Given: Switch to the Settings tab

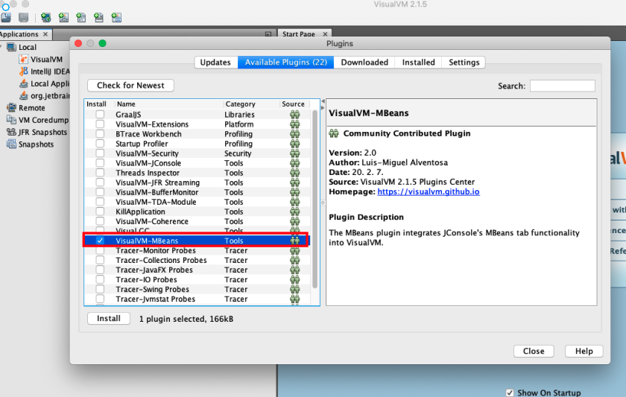Looking at the screenshot, I should point(464,63).
